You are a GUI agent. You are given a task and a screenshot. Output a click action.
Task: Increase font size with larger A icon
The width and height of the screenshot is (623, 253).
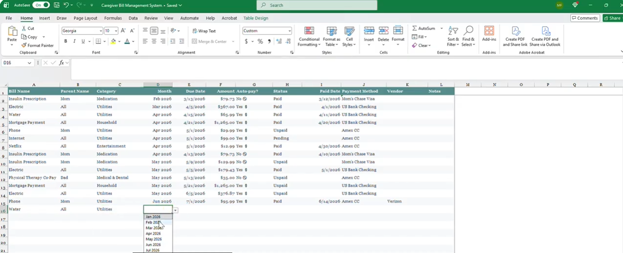[x=123, y=31]
